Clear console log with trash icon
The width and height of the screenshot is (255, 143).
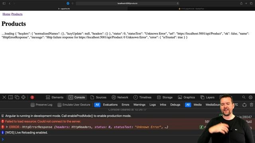pyautogui.click(x=251, y=105)
